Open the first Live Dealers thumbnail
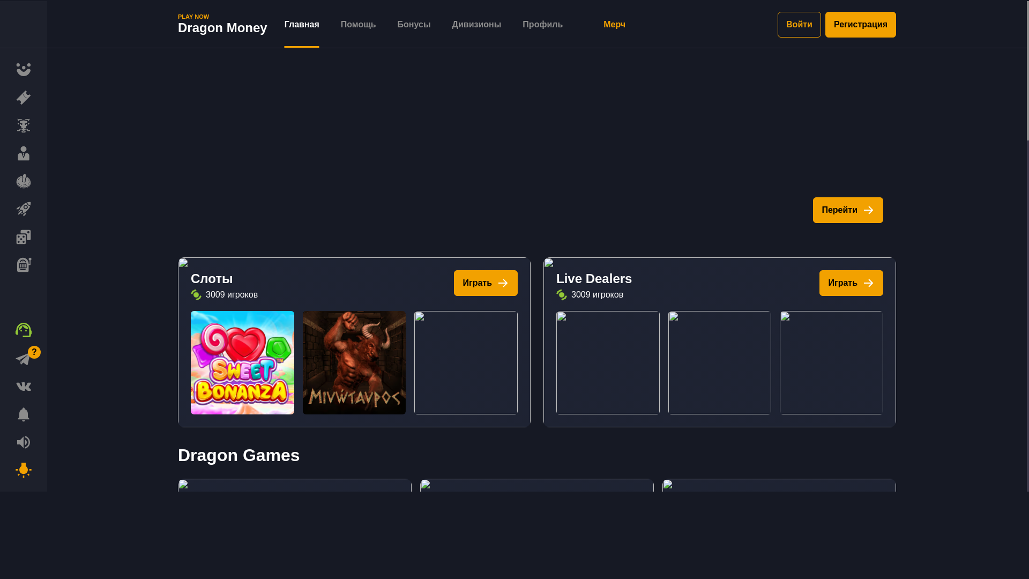1029x579 pixels. tap(608, 362)
